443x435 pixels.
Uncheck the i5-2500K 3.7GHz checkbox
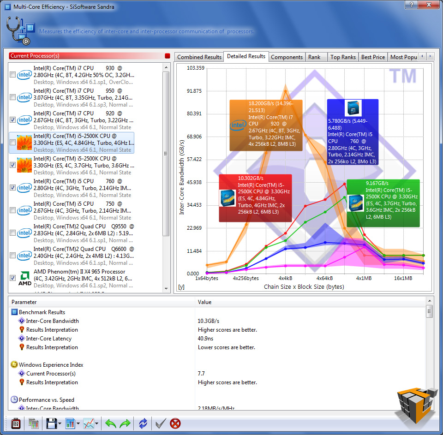pyautogui.click(x=13, y=165)
